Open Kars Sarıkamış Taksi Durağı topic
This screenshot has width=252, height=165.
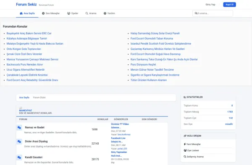(164, 59)
